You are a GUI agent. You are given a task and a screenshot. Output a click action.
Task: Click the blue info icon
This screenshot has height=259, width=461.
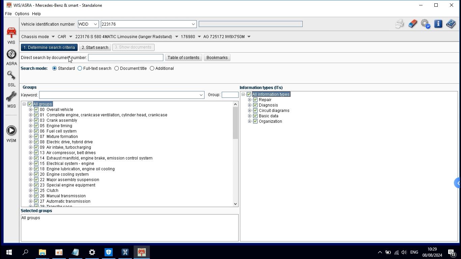click(x=438, y=24)
